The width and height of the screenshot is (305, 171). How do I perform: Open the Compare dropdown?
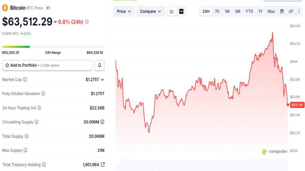151,11
